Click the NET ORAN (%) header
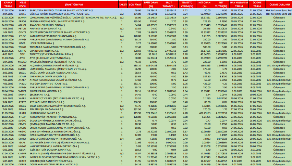 tap(204, 4)
